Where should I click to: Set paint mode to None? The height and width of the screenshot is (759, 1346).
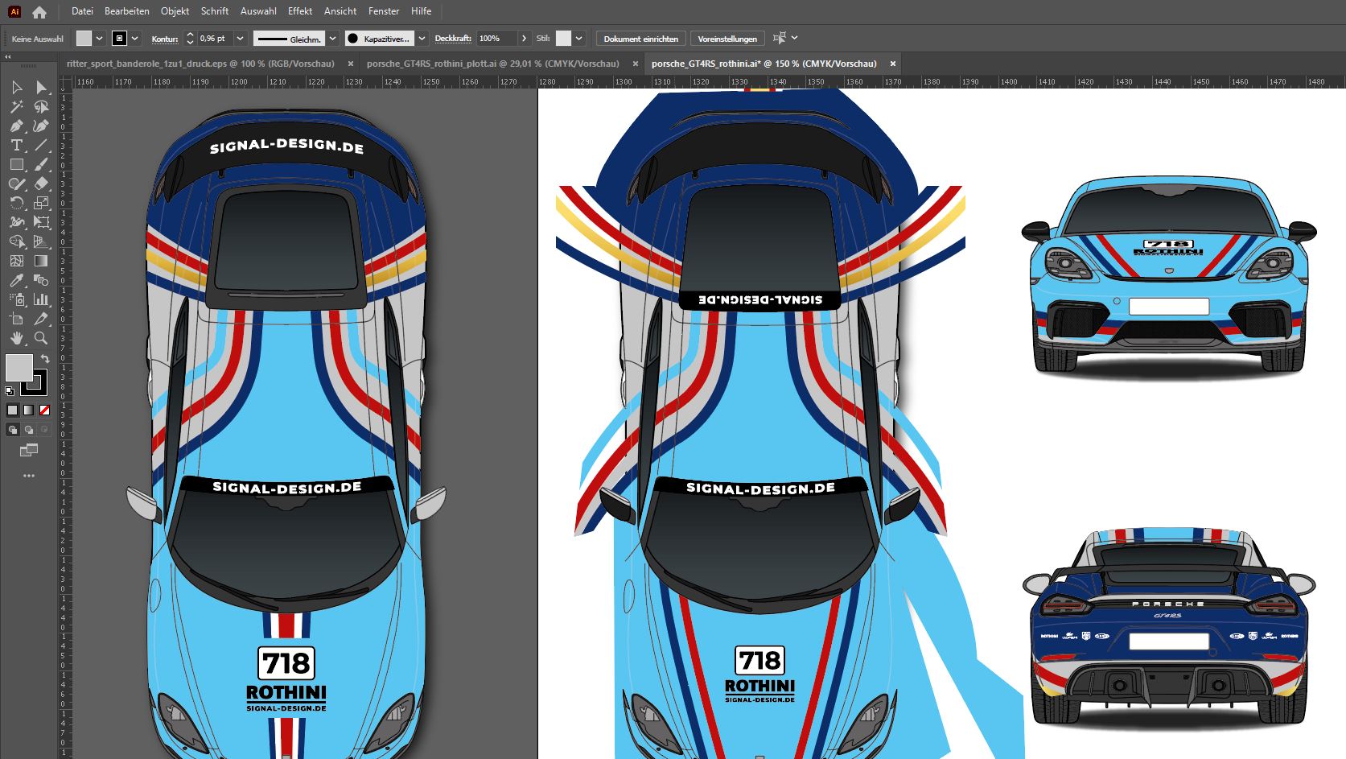tap(45, 410)
